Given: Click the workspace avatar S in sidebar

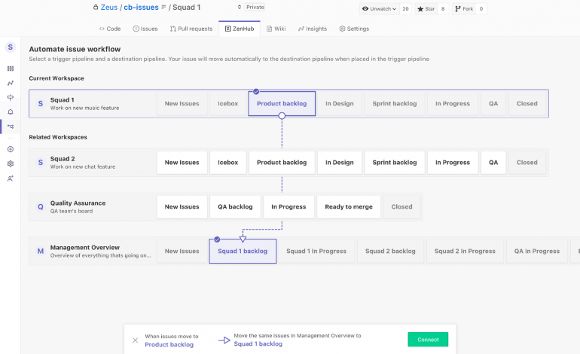Looking at the screenshot, I should (11, 47).
